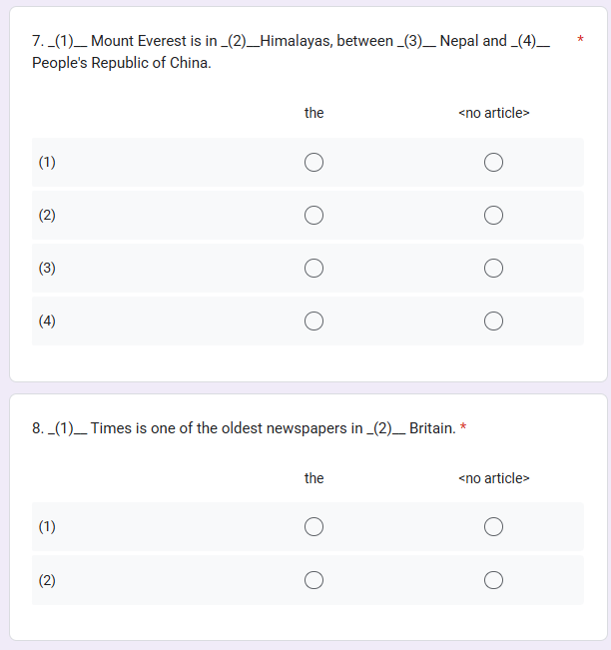Choose 'no article' for blank (2) before Britain
Viewport: 611px width, 650px height.
coord(493,580)
